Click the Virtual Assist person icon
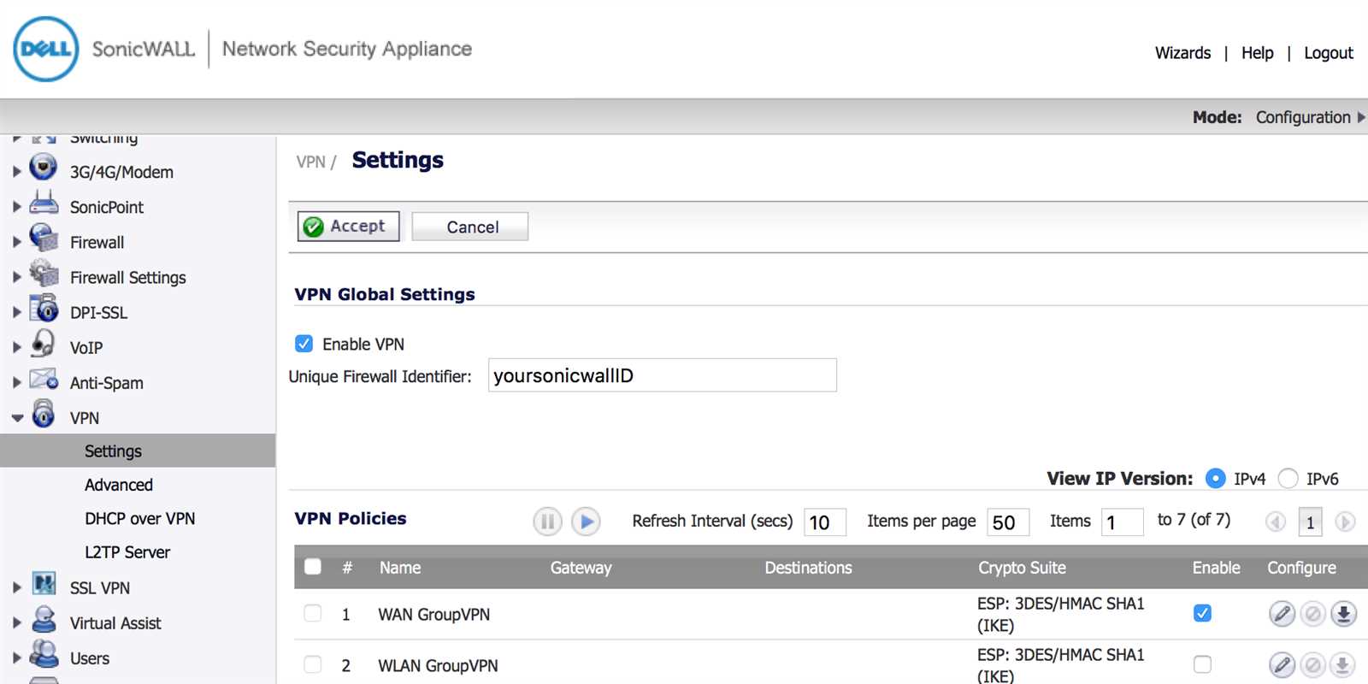This screenshot has width=1368, height=684. coord(44,619)
